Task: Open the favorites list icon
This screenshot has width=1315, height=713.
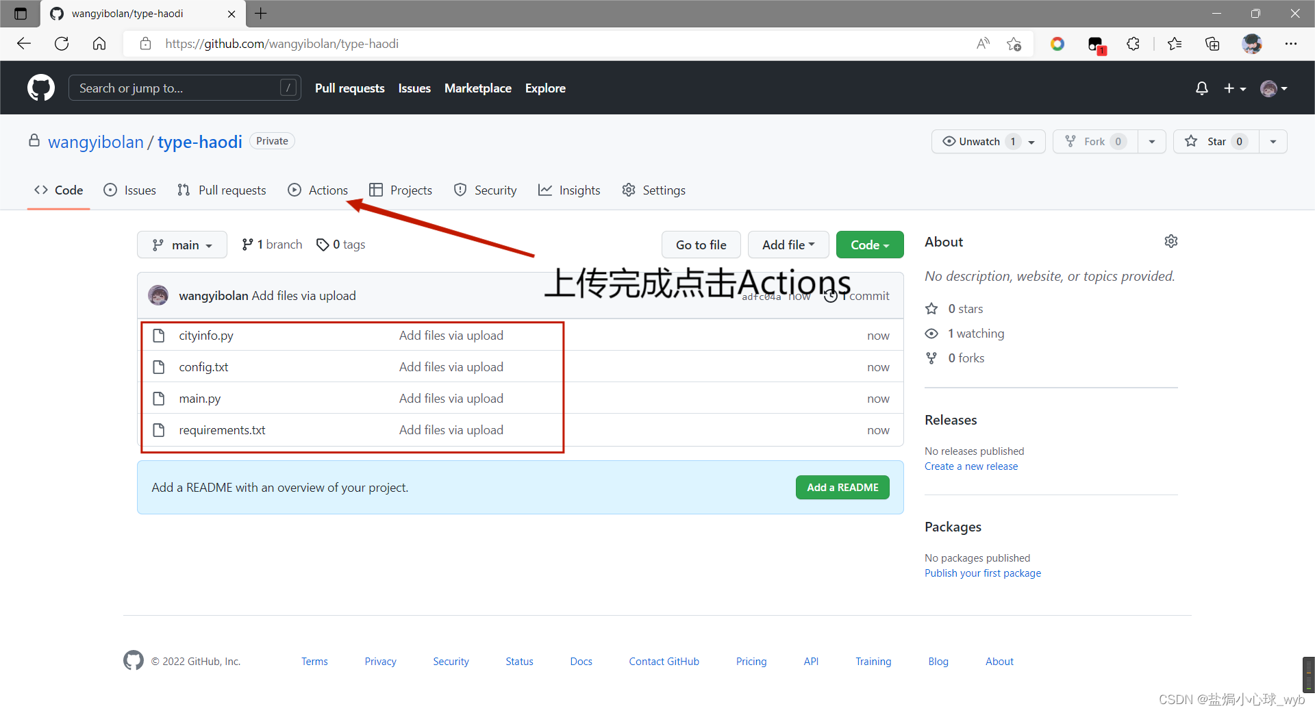Action: pyautogui.click(x=1175, y=44)
